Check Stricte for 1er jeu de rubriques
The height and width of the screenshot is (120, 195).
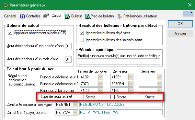point(82,97)
